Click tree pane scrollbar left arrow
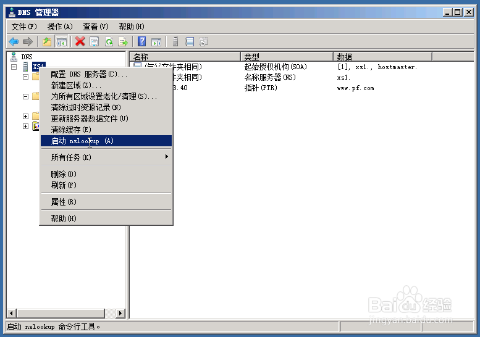 [x=12, y=313]
